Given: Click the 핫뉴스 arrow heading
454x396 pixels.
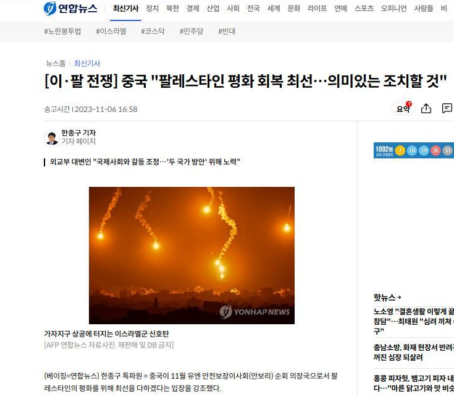Looking at the screenshot, I should (x=387, y=298).
